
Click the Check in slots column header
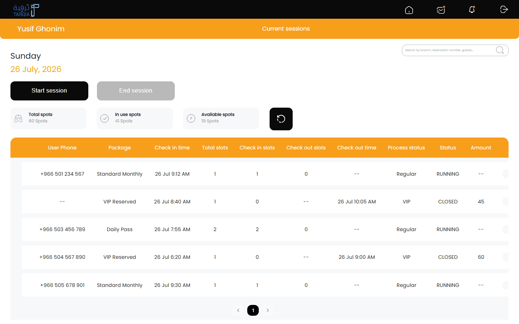pos(257,148)
